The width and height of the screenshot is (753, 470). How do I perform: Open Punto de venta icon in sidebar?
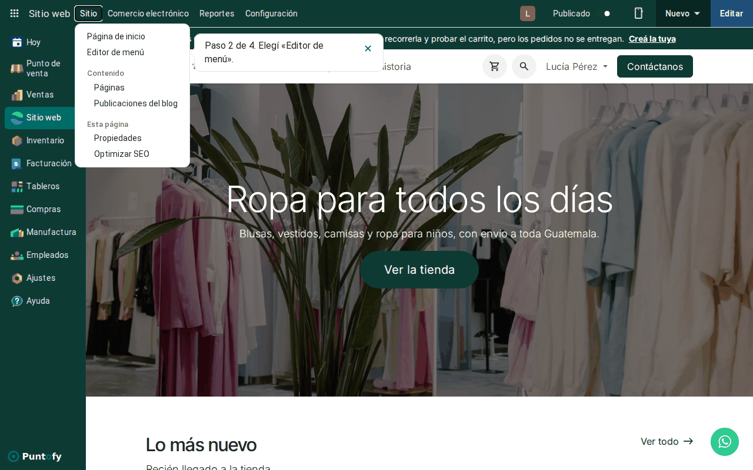(17, 69)
